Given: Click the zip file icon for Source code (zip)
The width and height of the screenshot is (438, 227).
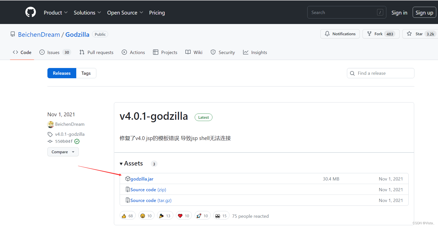Looking at the screenshot, I should click(128, 189).
